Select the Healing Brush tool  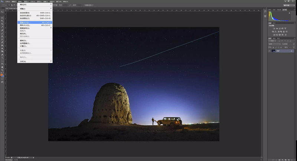click(x=2, y=30)
